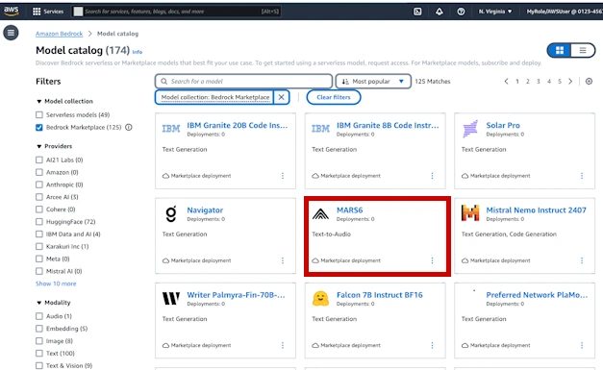
Task: Switch to list table view
Action: click(583, 50)
